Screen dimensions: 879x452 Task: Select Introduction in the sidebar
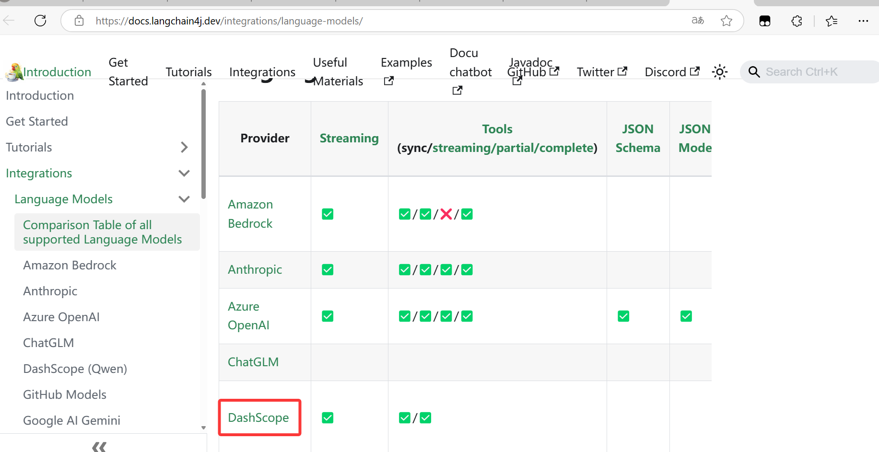(40, 95)
